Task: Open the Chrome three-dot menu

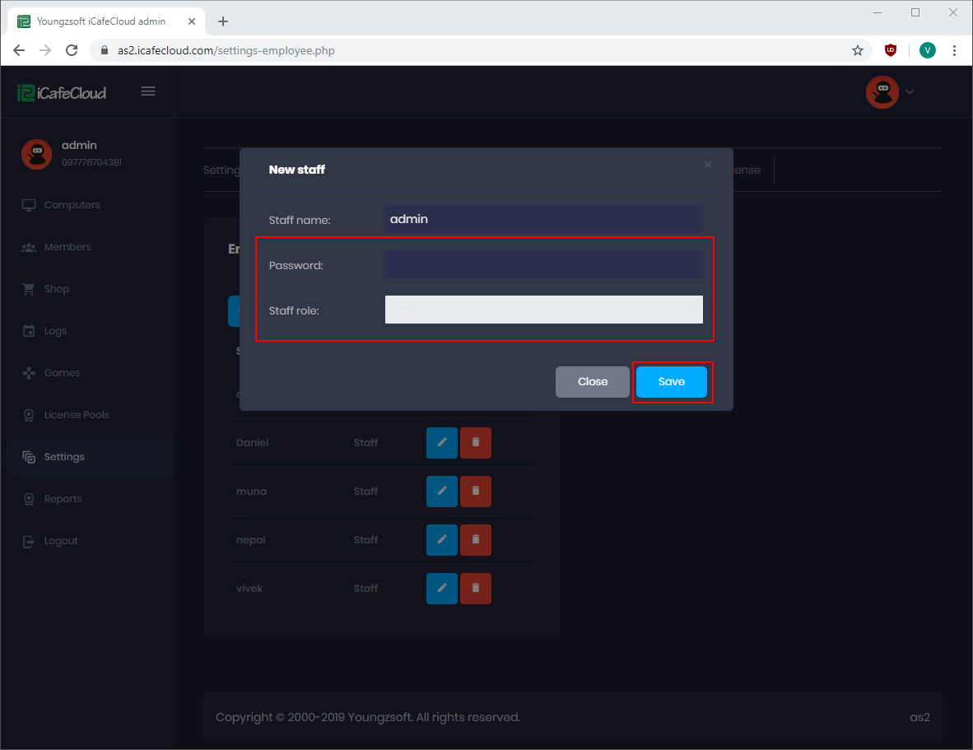Action: [x=955, y=50]
